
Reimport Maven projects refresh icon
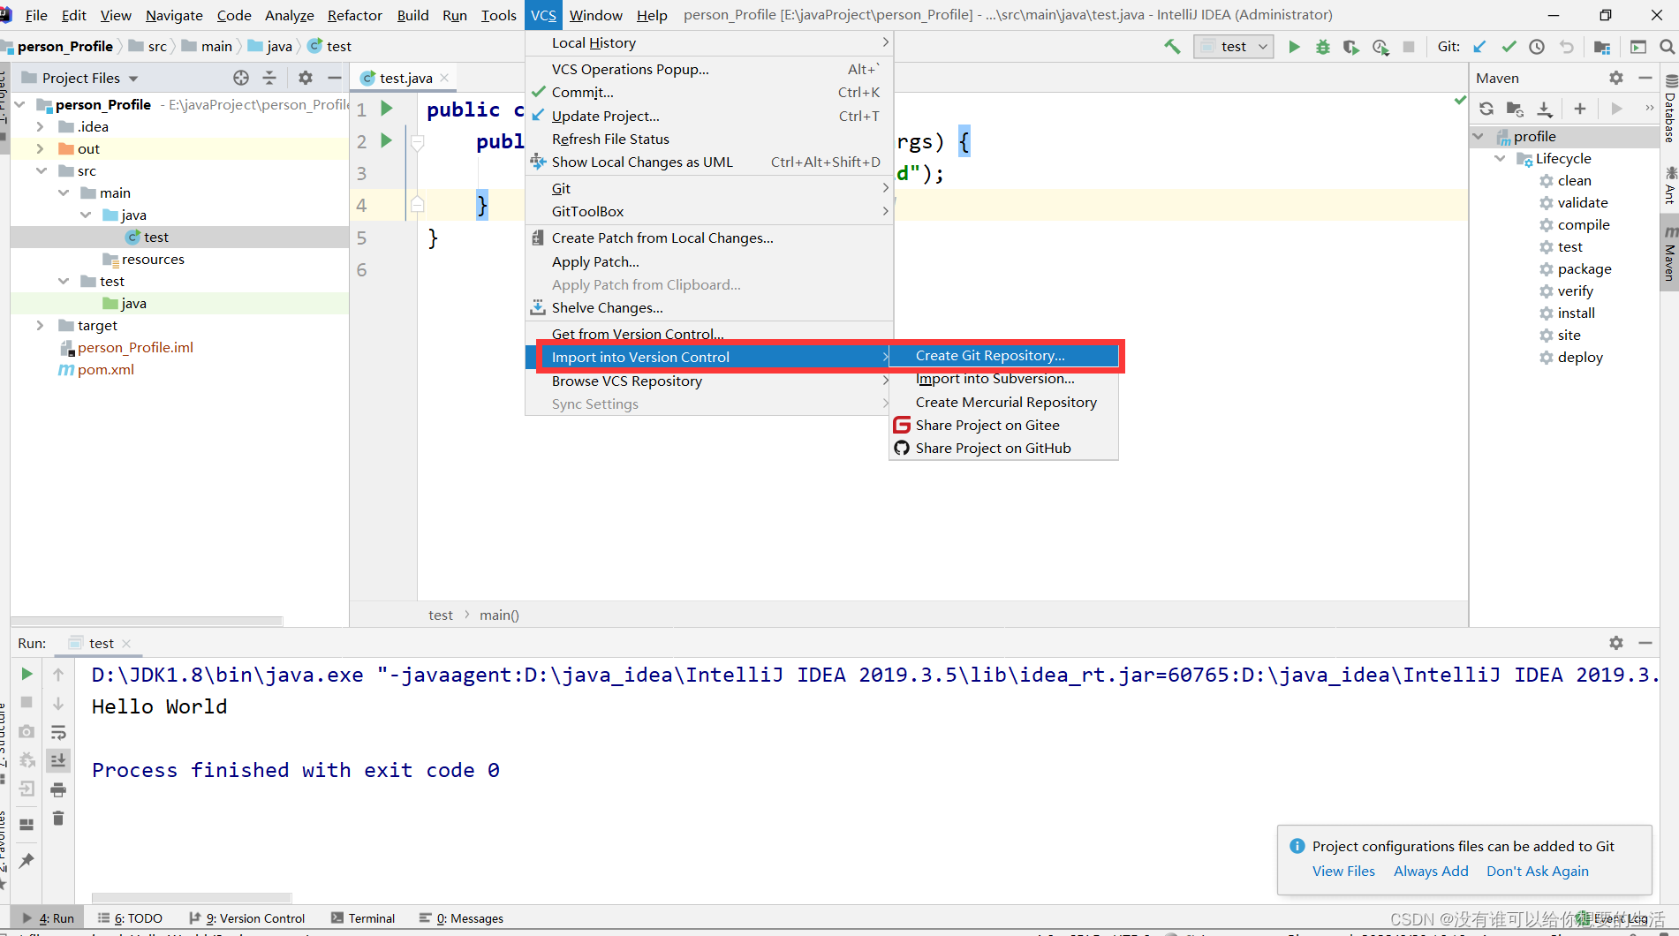1486,109
